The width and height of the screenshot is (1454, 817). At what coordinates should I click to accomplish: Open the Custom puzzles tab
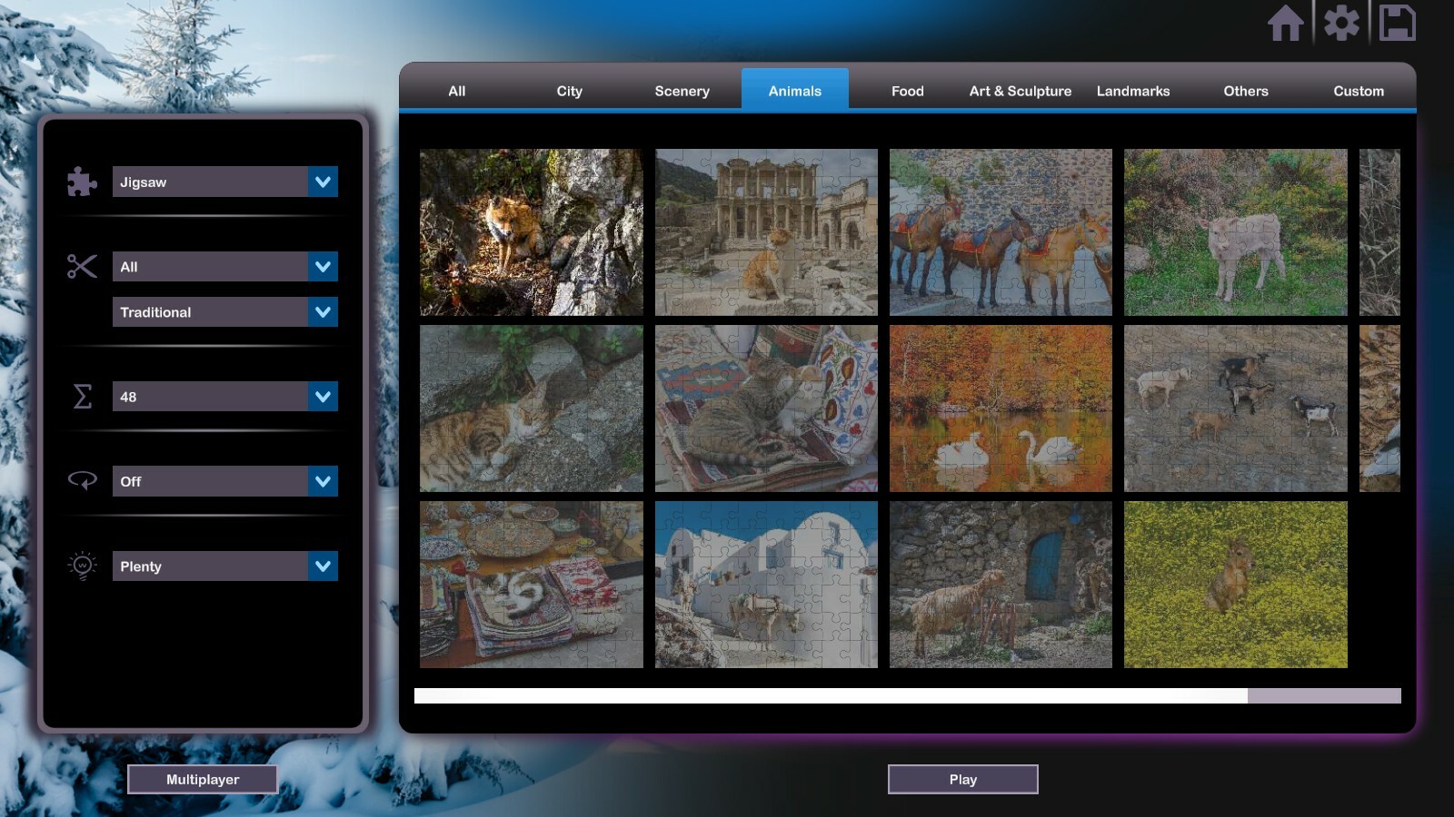[1359, 91]
